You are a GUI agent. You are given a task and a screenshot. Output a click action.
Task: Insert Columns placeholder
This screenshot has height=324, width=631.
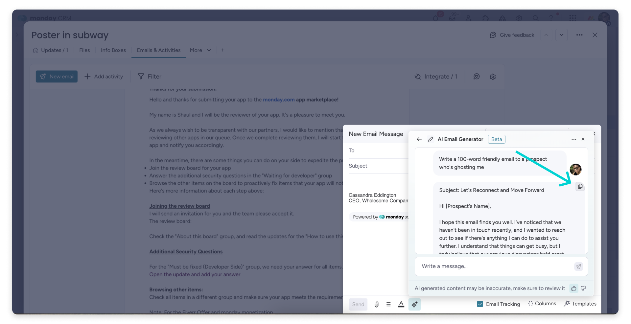[542, 304]
